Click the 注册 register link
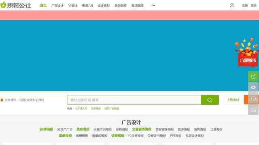This screenshot has width=259, height=145. pyautogui.click(x=244, y=6)
